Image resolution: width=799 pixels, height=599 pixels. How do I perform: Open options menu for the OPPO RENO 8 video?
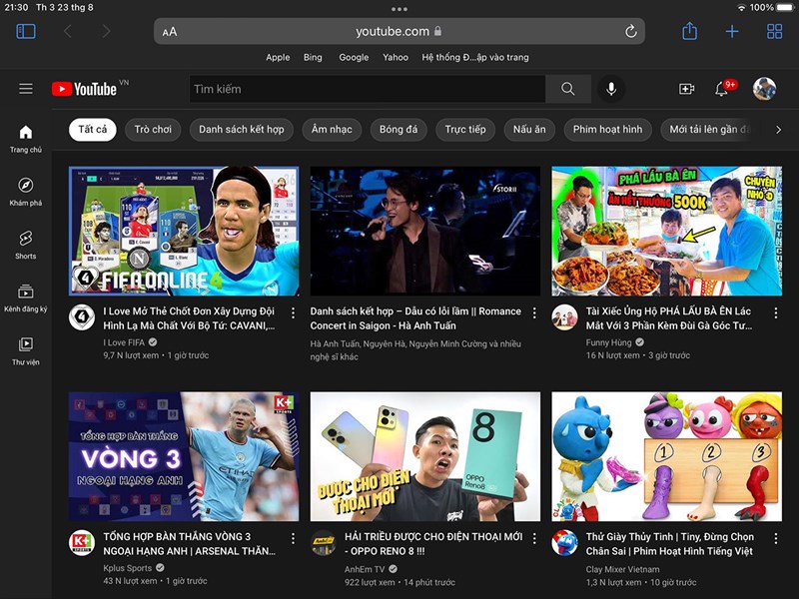(x=535, y=540)
